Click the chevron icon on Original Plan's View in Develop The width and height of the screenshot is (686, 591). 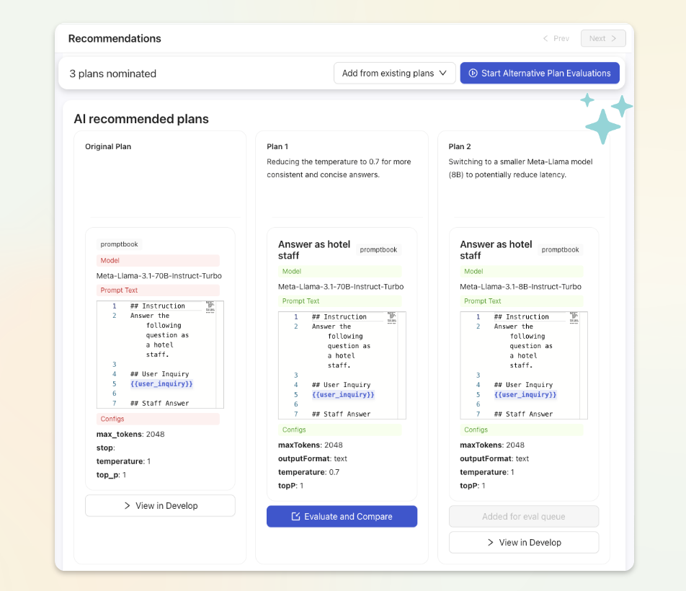(x=127, y=506)
